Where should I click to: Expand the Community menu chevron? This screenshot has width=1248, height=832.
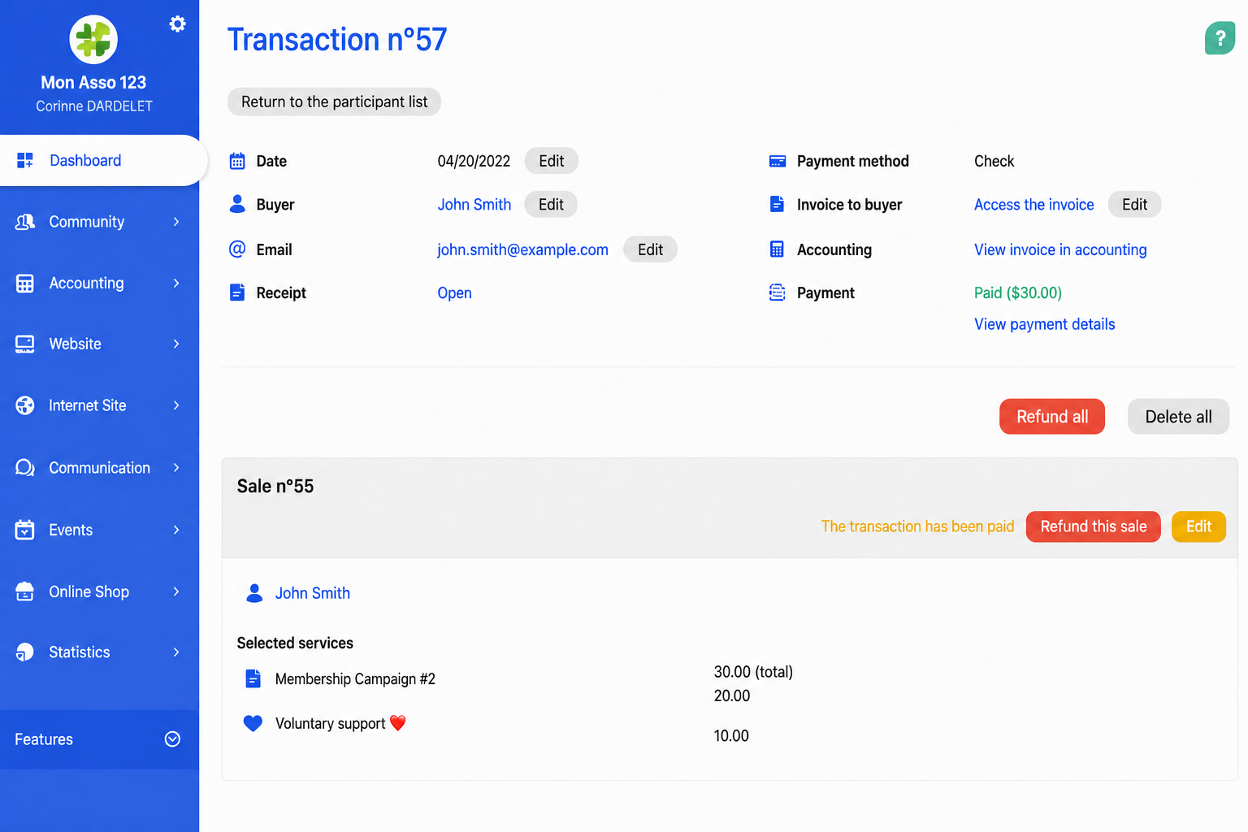point(176,222)
